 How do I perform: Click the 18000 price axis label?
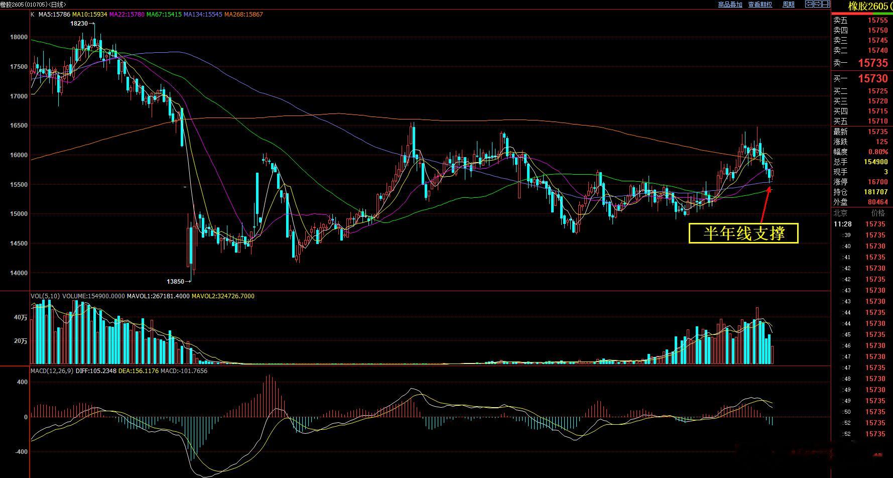point(19,37)
